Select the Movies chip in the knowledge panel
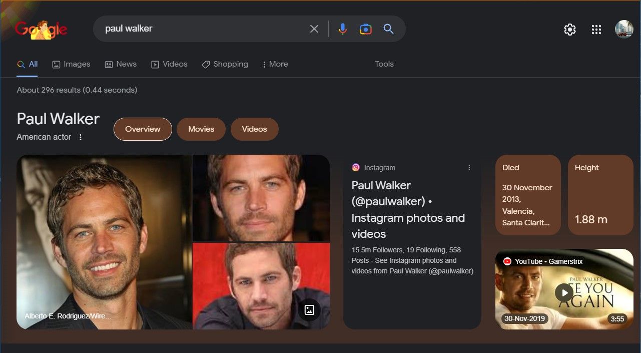Viewport: 641px width, 353px height. [x=201, y=129]
